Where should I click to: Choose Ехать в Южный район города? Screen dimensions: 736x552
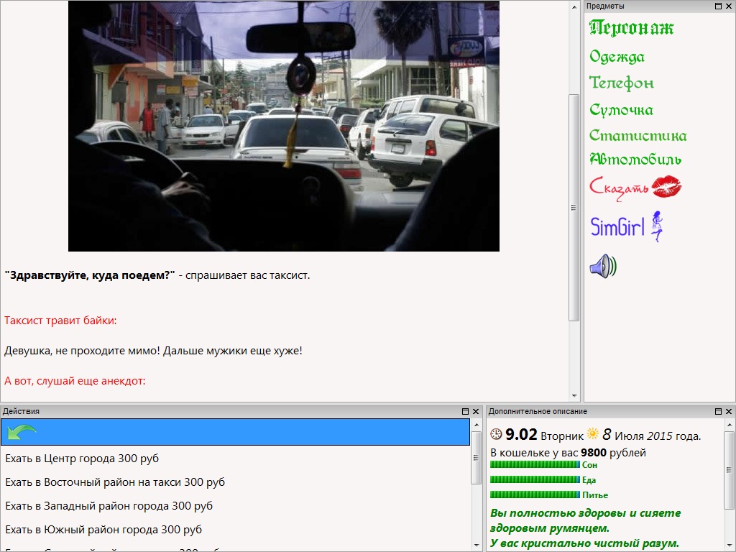(x=103, y=530)
